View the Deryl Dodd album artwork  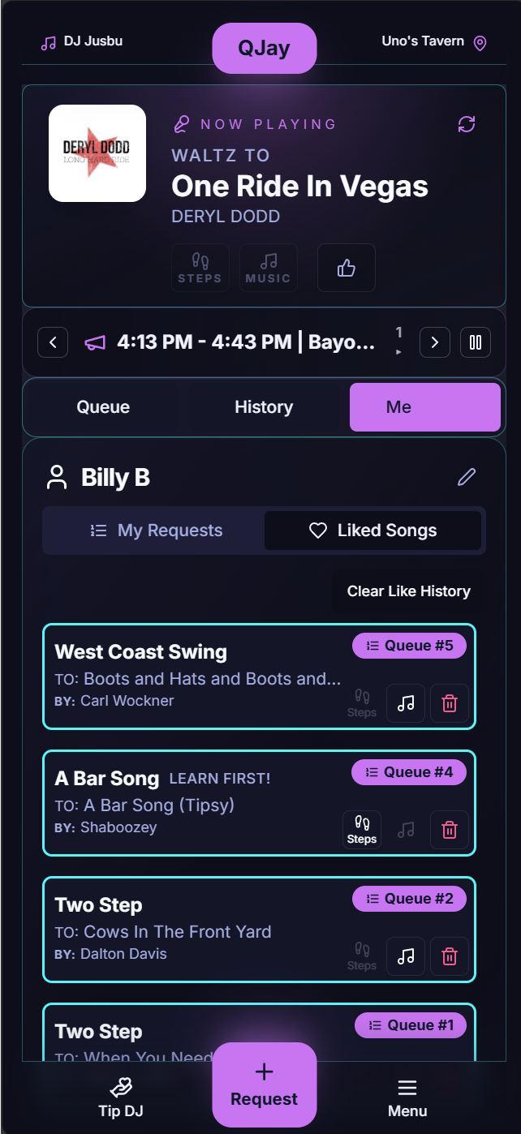point(97,152)
